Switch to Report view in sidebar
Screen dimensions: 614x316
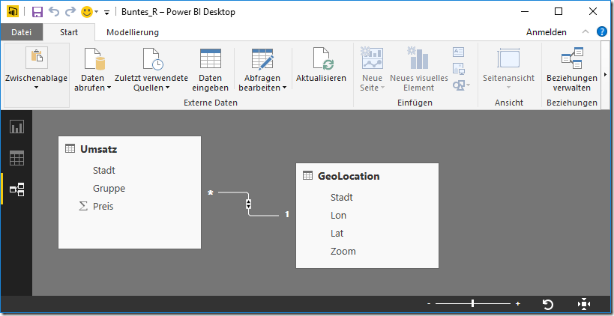coord(16,127)
